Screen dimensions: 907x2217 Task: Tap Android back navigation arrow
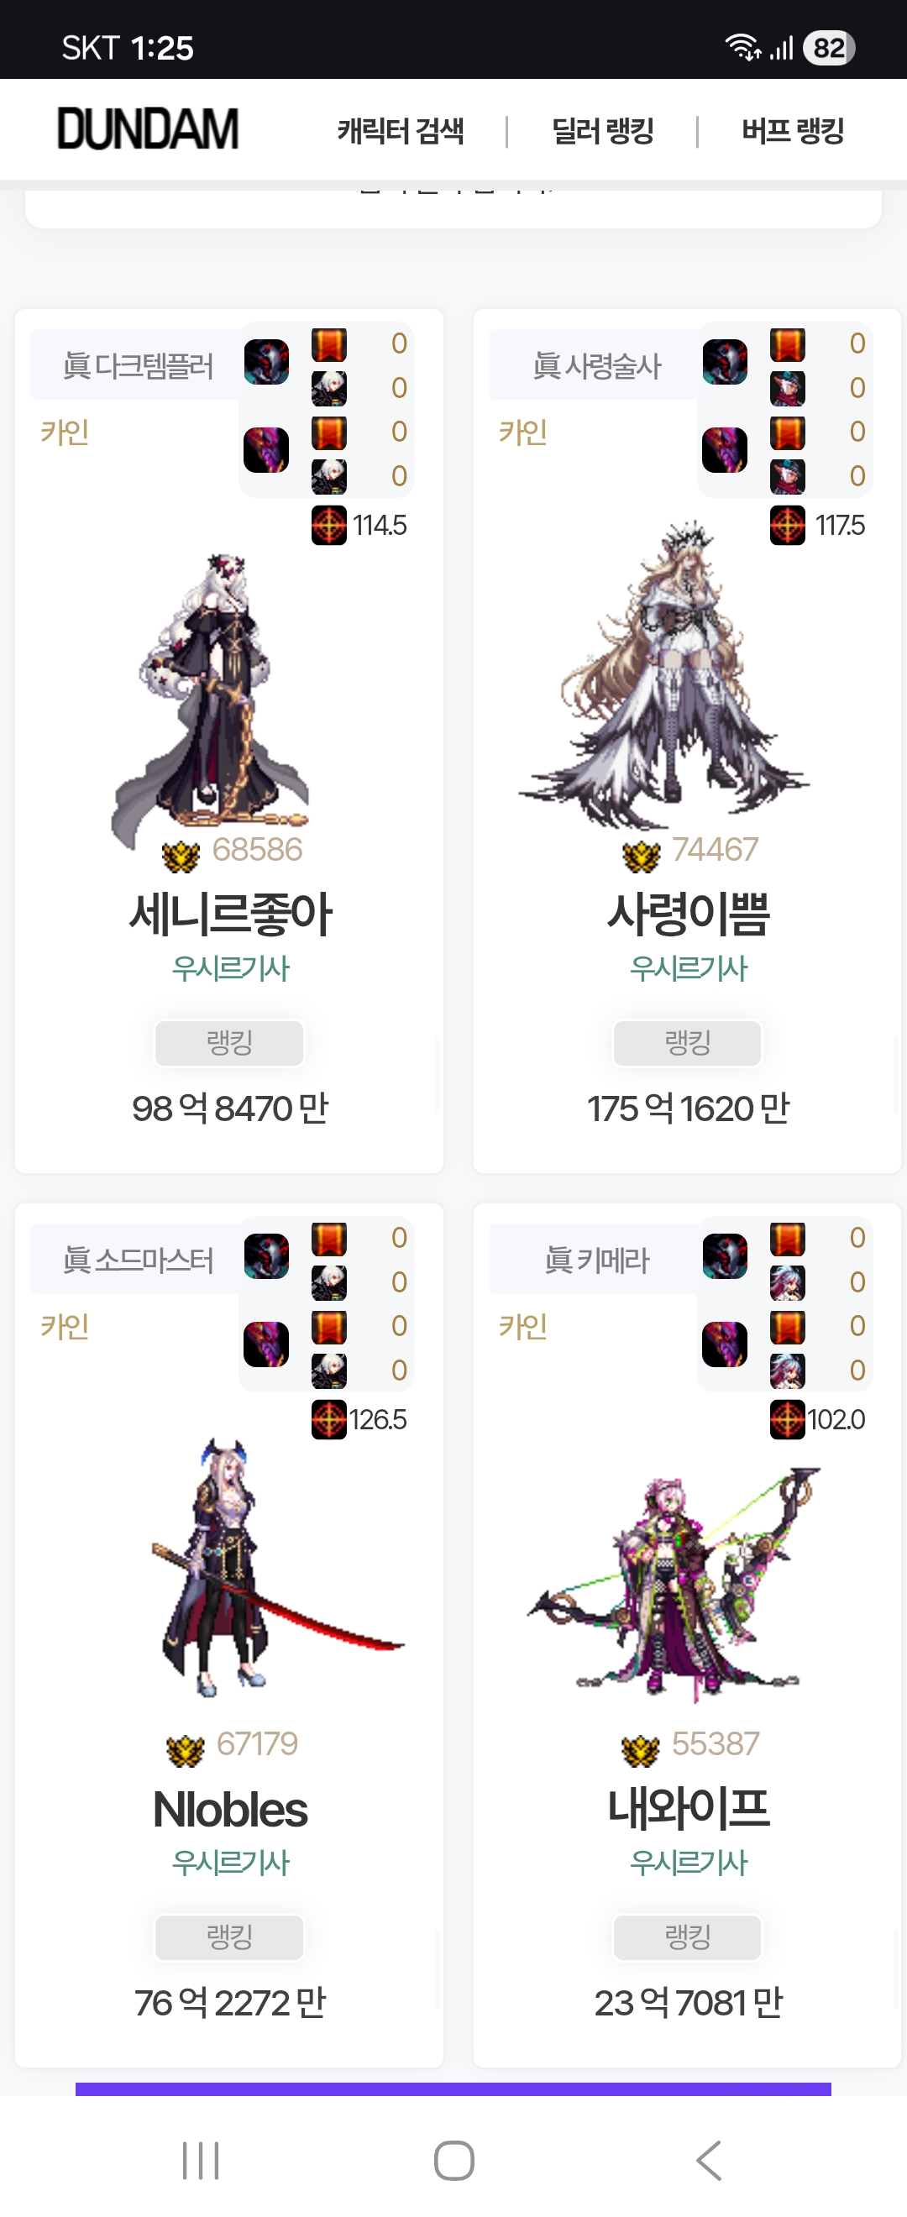click(x=709, y=2161)
